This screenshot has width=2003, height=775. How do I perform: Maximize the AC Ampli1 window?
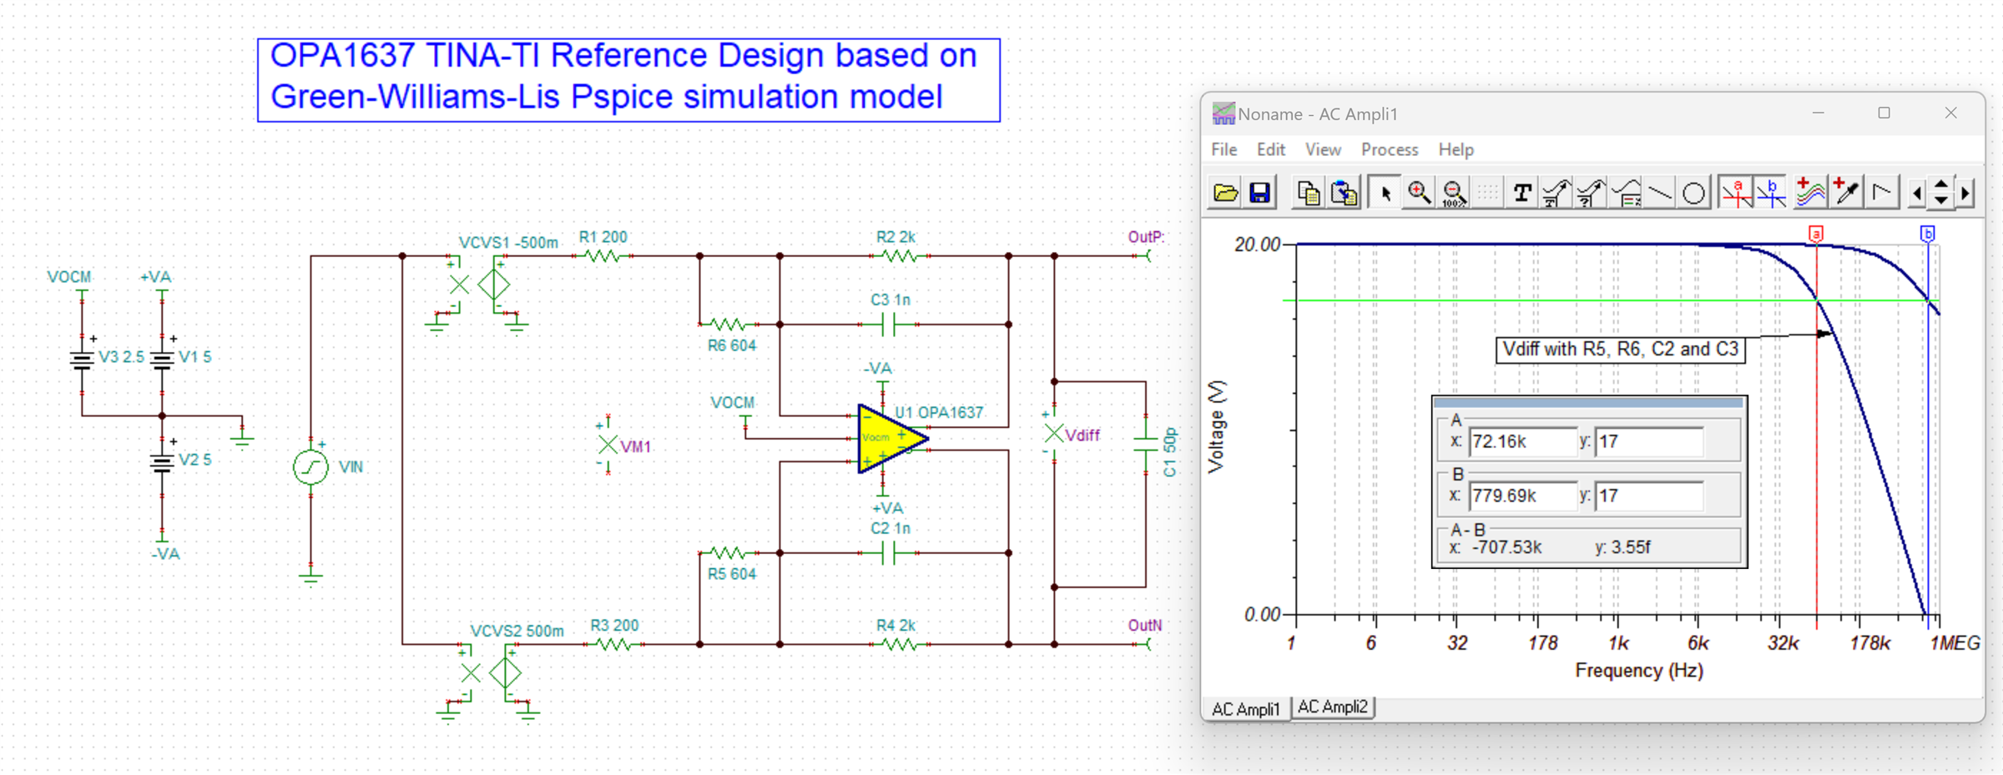(x=1884, y=113)
